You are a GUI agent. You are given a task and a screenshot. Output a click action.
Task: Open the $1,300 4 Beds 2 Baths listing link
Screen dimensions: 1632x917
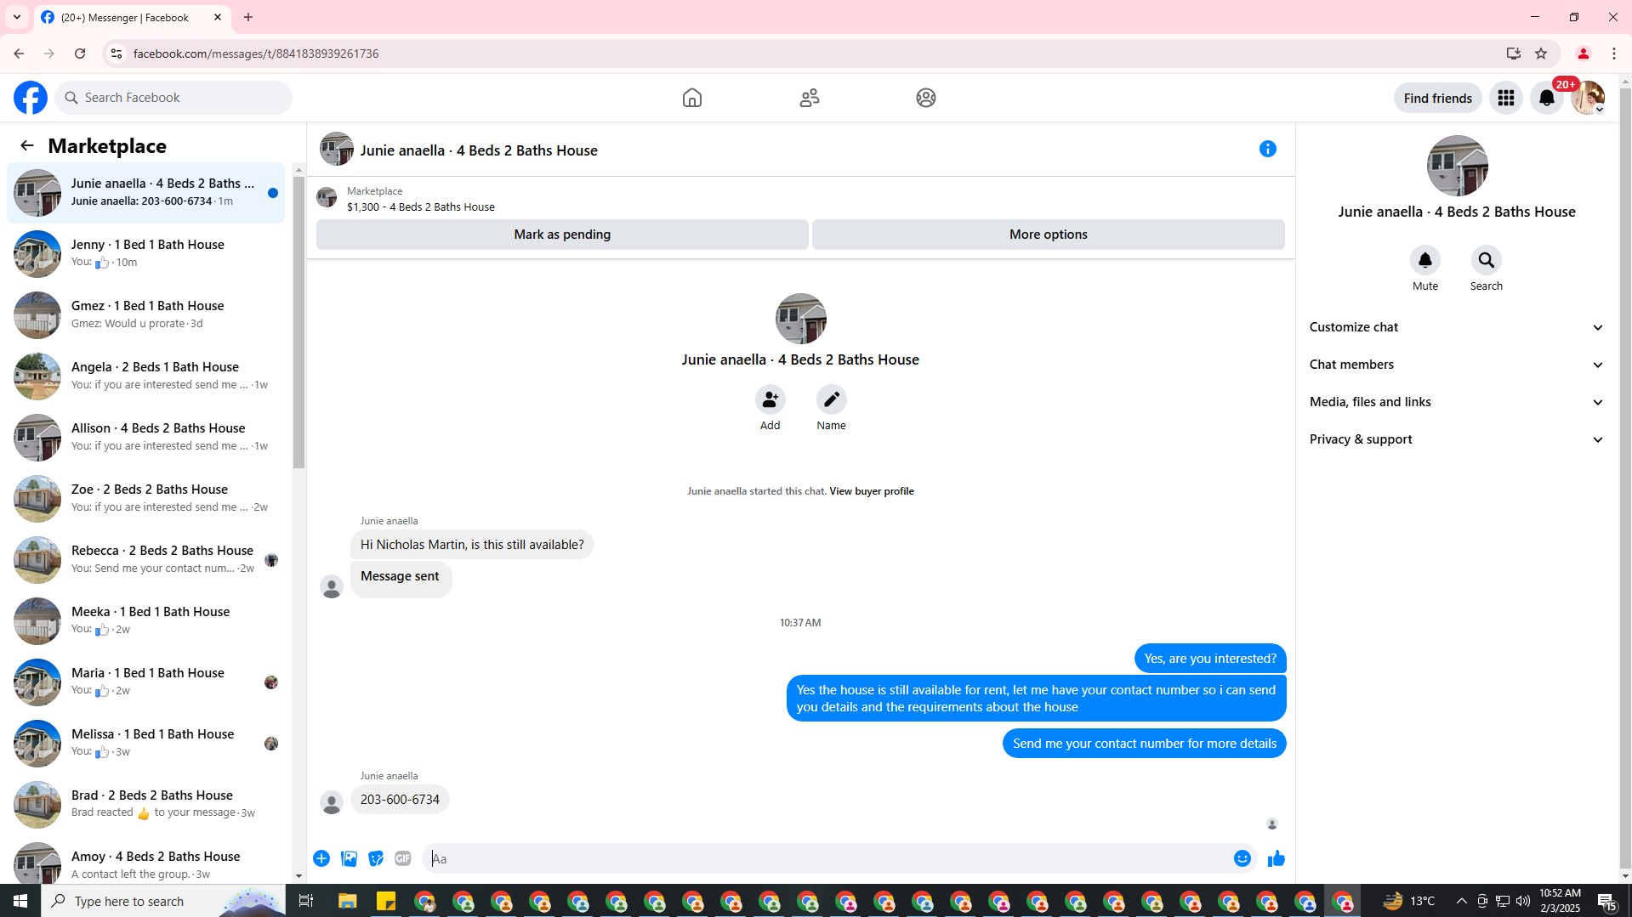pos(420,207)
